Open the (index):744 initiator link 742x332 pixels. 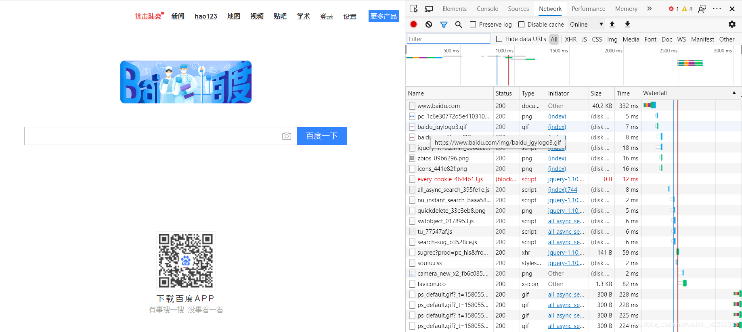pos(562,189)
